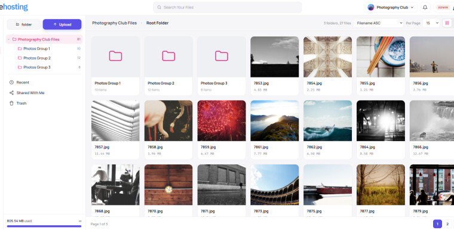Open thumbnail 7862.jpg surfer wave

pyautogui.click(x=327, y=121)
